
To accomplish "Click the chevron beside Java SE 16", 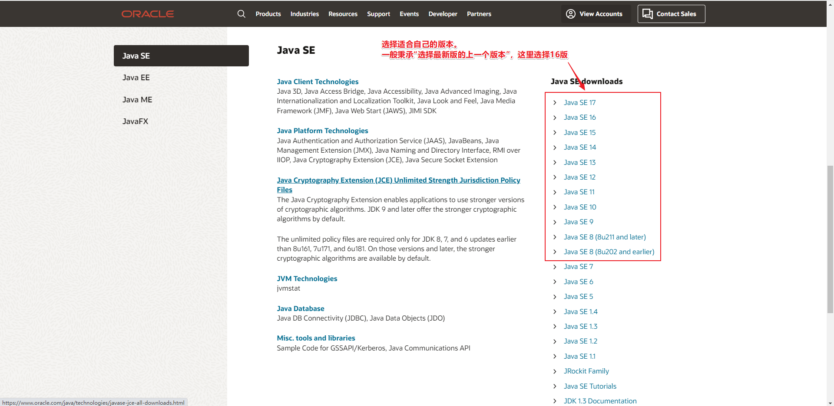I will pyautogui.click(x=555, y=118).
